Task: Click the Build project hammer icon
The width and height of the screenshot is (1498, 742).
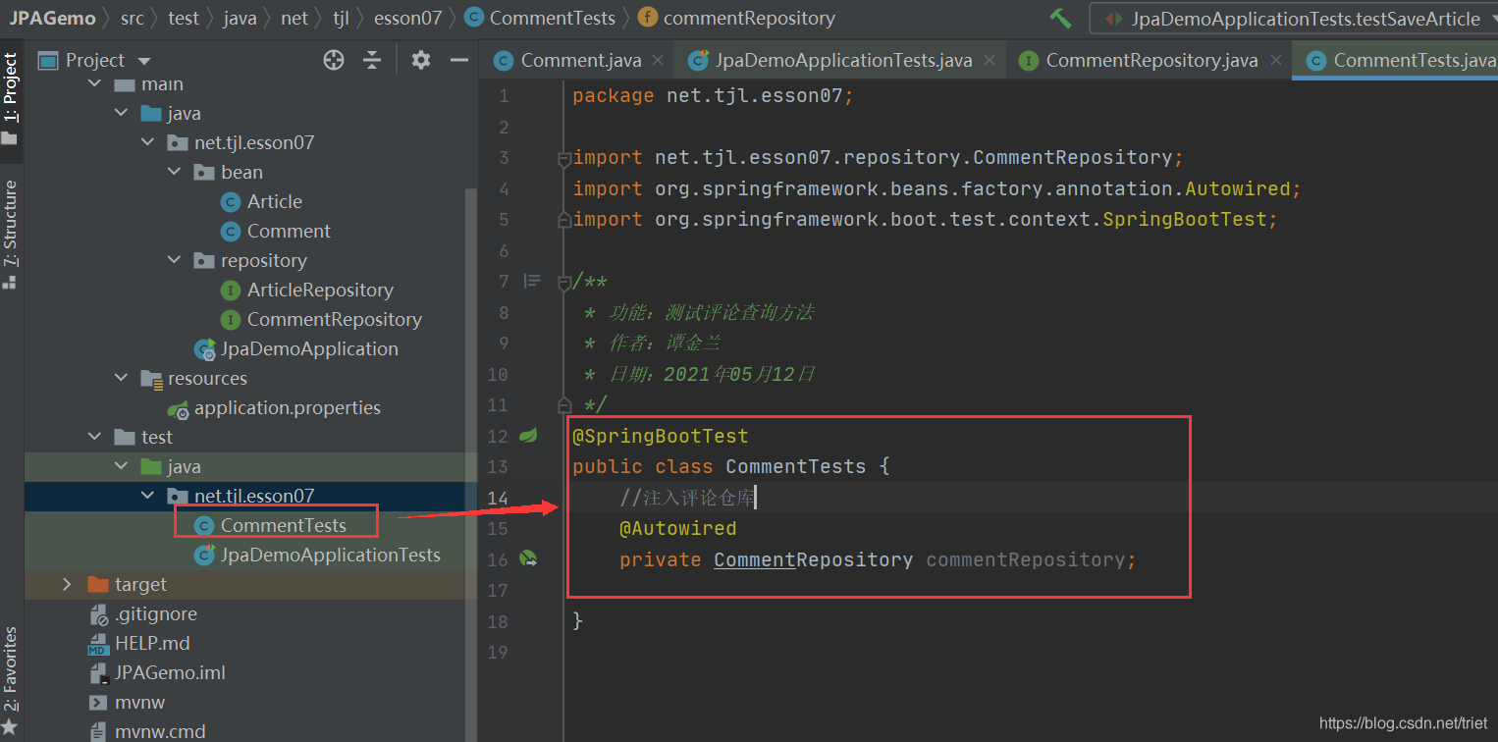Action: (x=1060, y=19)
